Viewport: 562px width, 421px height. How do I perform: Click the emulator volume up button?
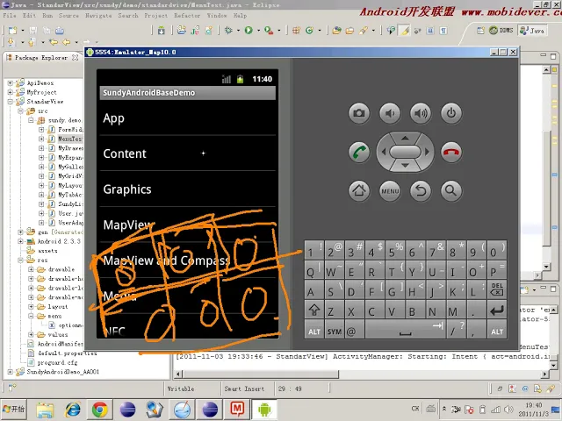coord(421,113)
